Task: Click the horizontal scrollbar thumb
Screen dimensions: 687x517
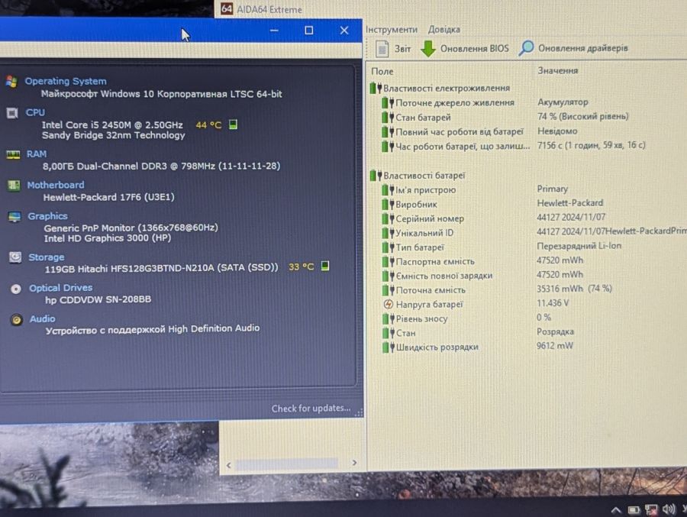Action: point(286,464)
